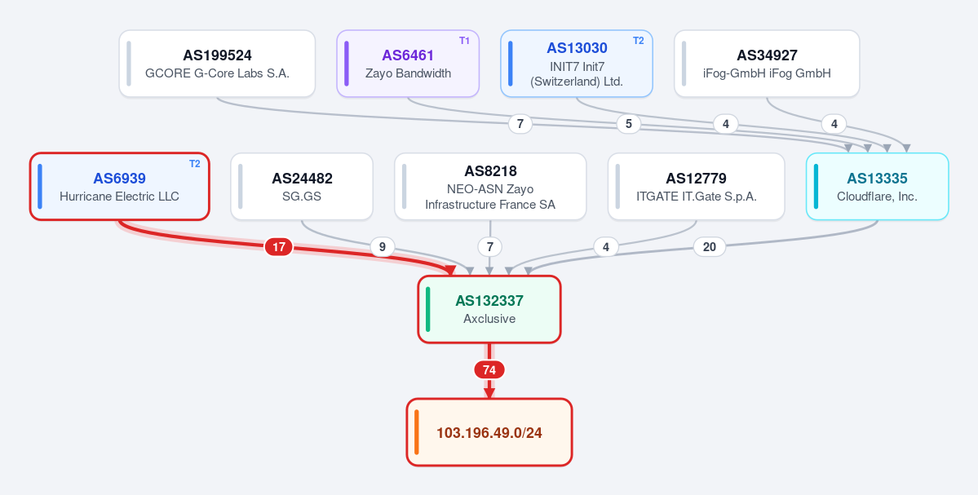The height and width of the screenshot is (495, 978).
Task: Select the AS6939 Hurricane Electric node
Action: (120, 187)
